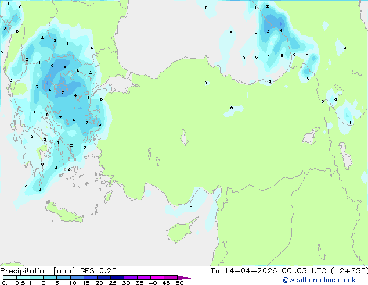Click the "0.5" legend scale label
The height and width of the screenshot is (285, 368).
tap(20, 283)
